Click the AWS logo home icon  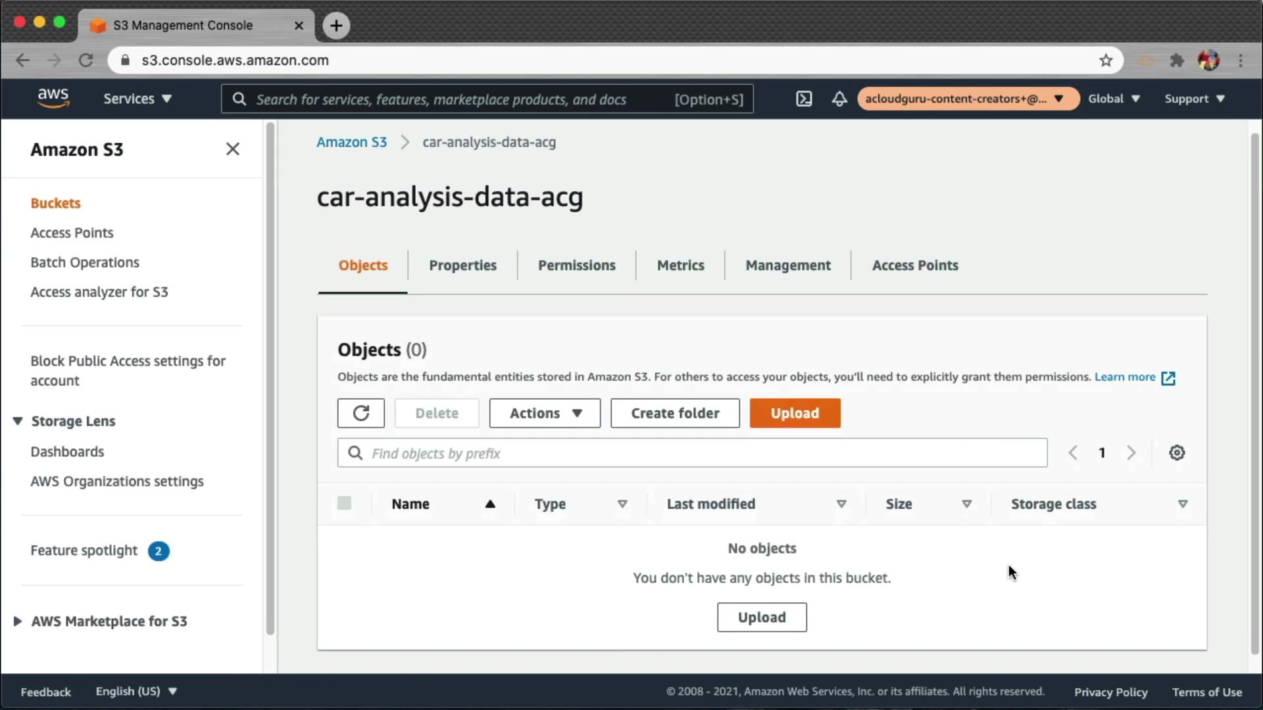coord(53,98)
